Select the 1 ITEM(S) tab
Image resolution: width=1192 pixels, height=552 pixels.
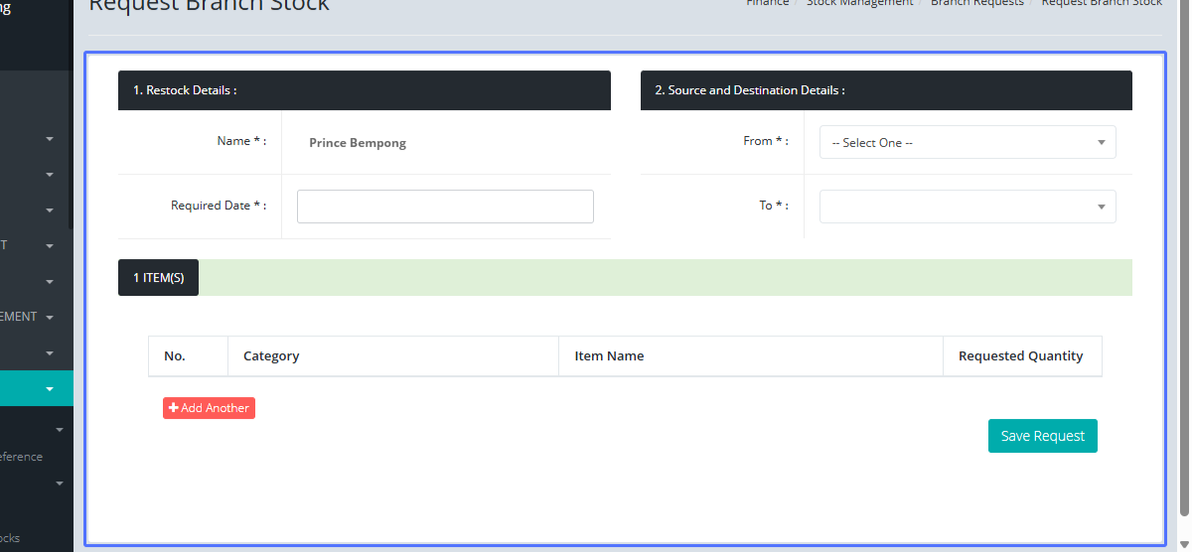click(x=158, y=278)
